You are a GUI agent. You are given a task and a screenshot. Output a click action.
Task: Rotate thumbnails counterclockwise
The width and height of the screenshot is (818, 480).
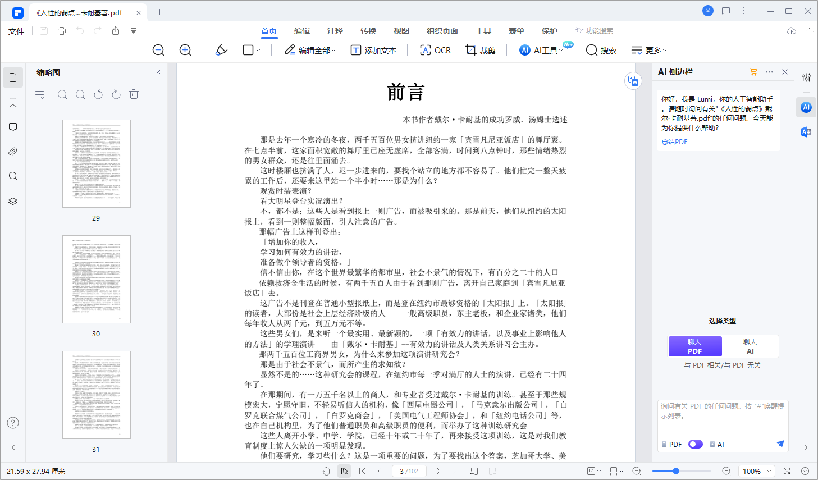[98, 94]
